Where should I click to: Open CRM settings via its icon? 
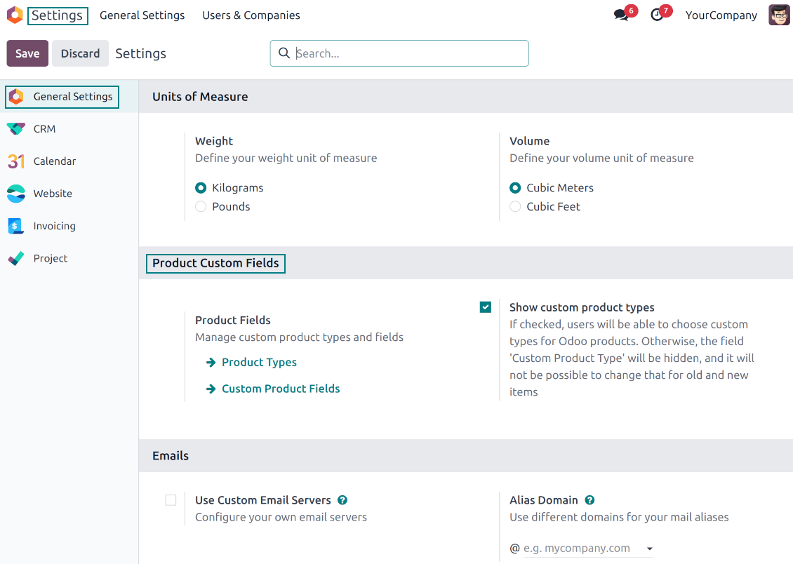point(16,129)
